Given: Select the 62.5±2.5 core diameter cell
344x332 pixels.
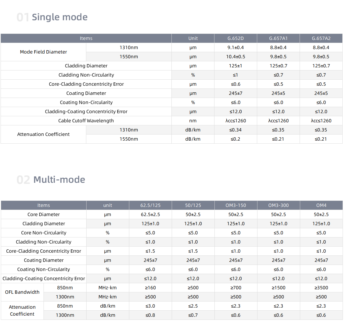Looking at the screenshot, I should [150, 214].
